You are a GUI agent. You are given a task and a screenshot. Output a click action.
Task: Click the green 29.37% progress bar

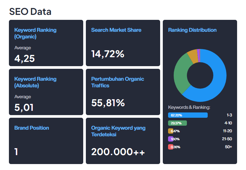pos(177,123)
